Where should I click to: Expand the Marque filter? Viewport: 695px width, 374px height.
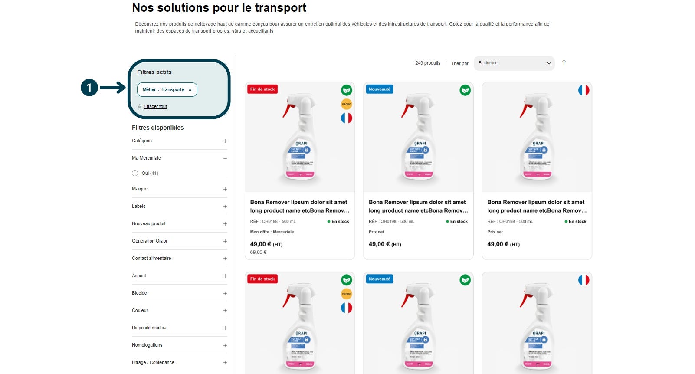[180, 189]
